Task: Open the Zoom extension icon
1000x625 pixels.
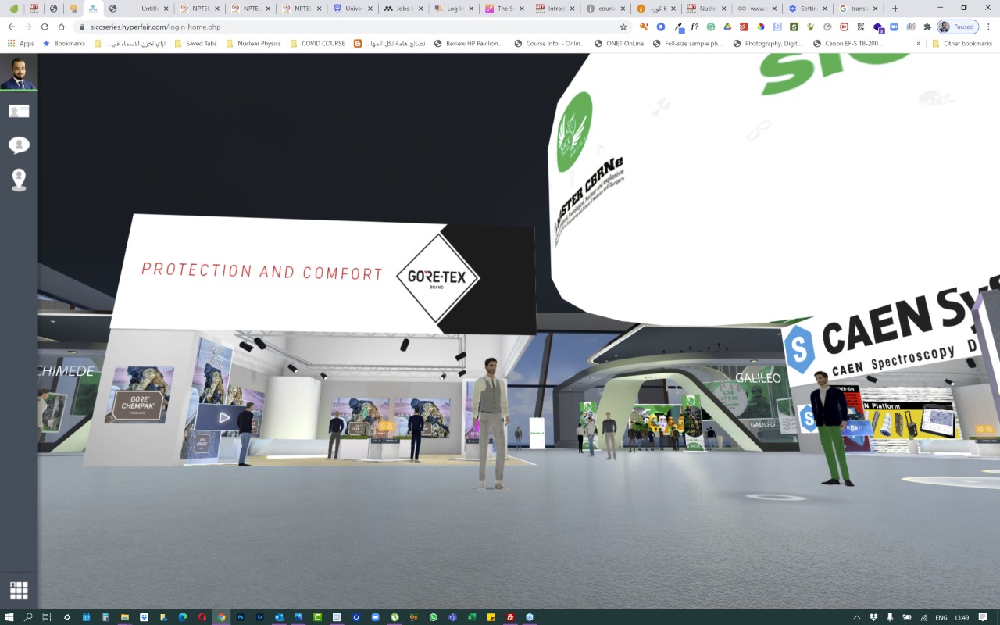Action: (x=894, y=27)
